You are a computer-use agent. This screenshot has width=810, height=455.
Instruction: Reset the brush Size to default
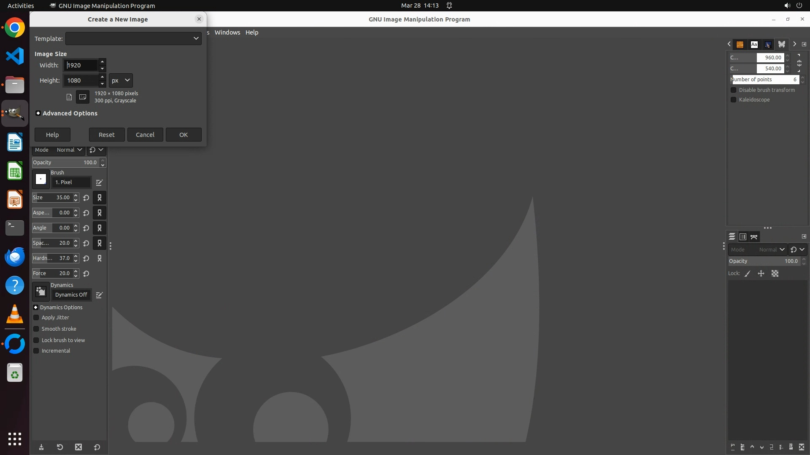86,198
